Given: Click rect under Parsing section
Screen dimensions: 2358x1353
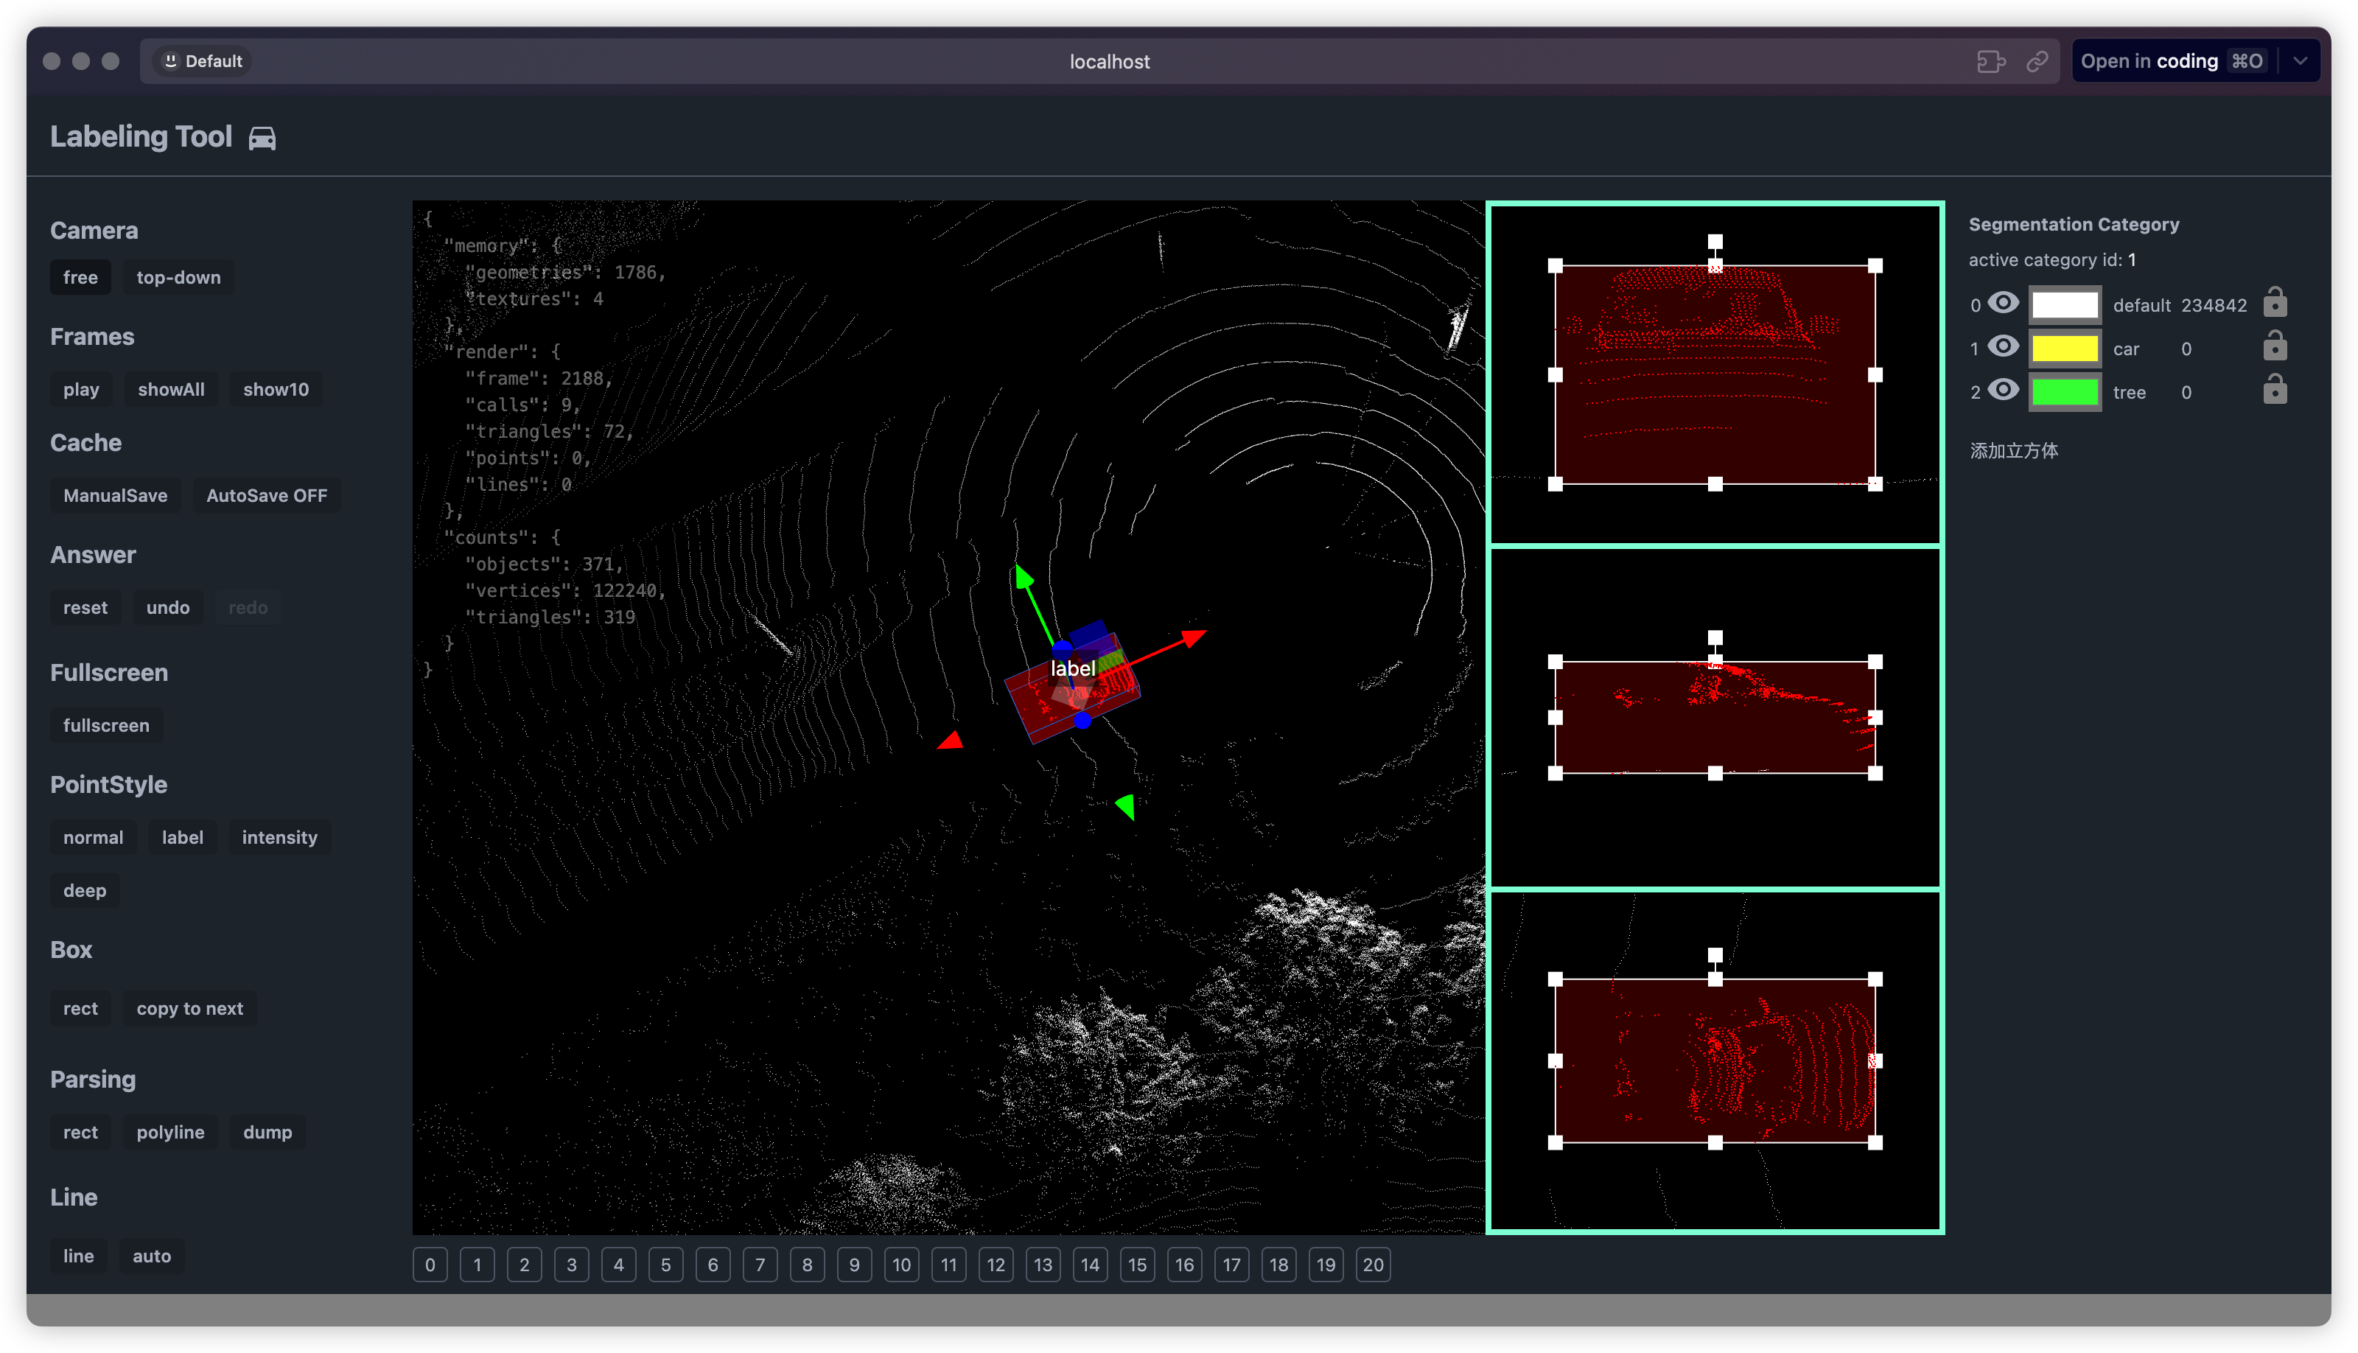Looking at the screenshot, I should pyautogui.click(x=80, y=1132).
